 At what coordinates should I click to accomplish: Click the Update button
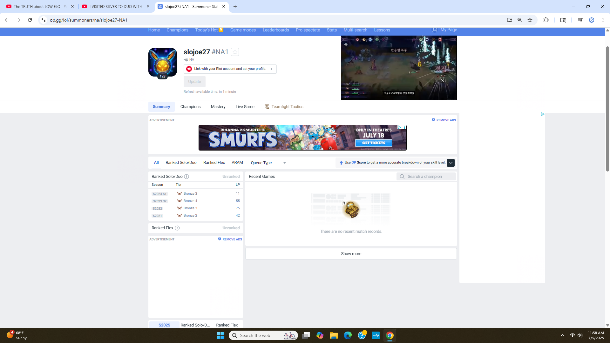tap(194, 82)
